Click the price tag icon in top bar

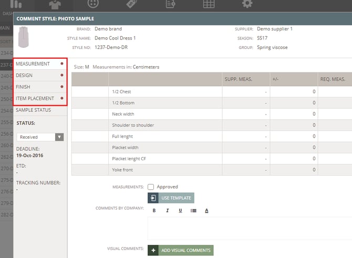(132, 4)
